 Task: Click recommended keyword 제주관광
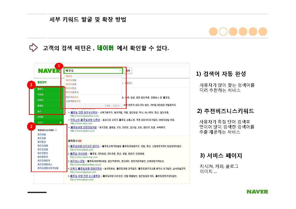point(42,138)
